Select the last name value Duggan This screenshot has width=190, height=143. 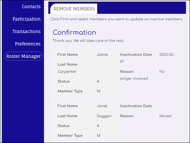(104, 116)
